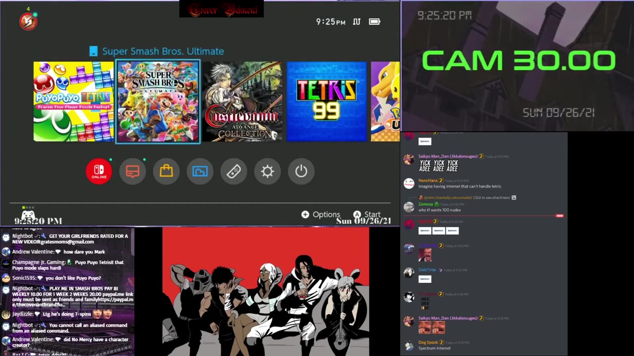Click the '@chris (mentally untouchable)' reply mention

(448, 198)
